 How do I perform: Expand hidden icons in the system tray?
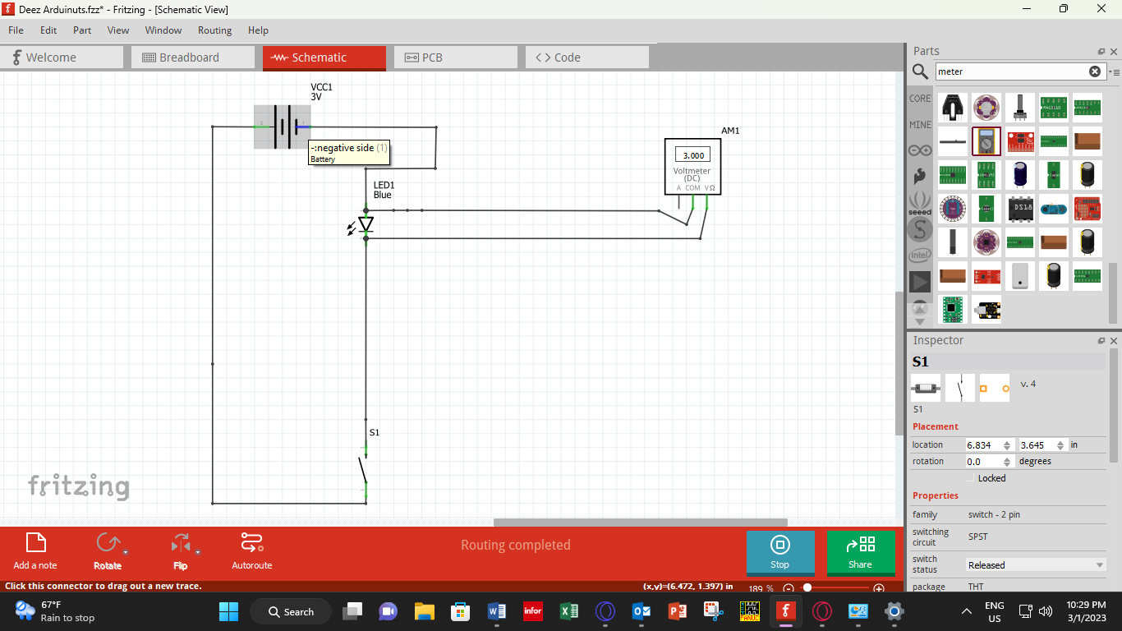[x=967, y=611]
